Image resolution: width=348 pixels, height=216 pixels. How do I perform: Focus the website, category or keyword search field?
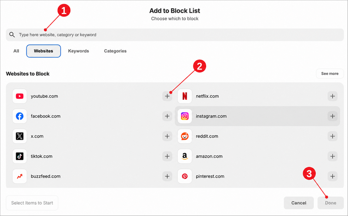tap(175, 35)
